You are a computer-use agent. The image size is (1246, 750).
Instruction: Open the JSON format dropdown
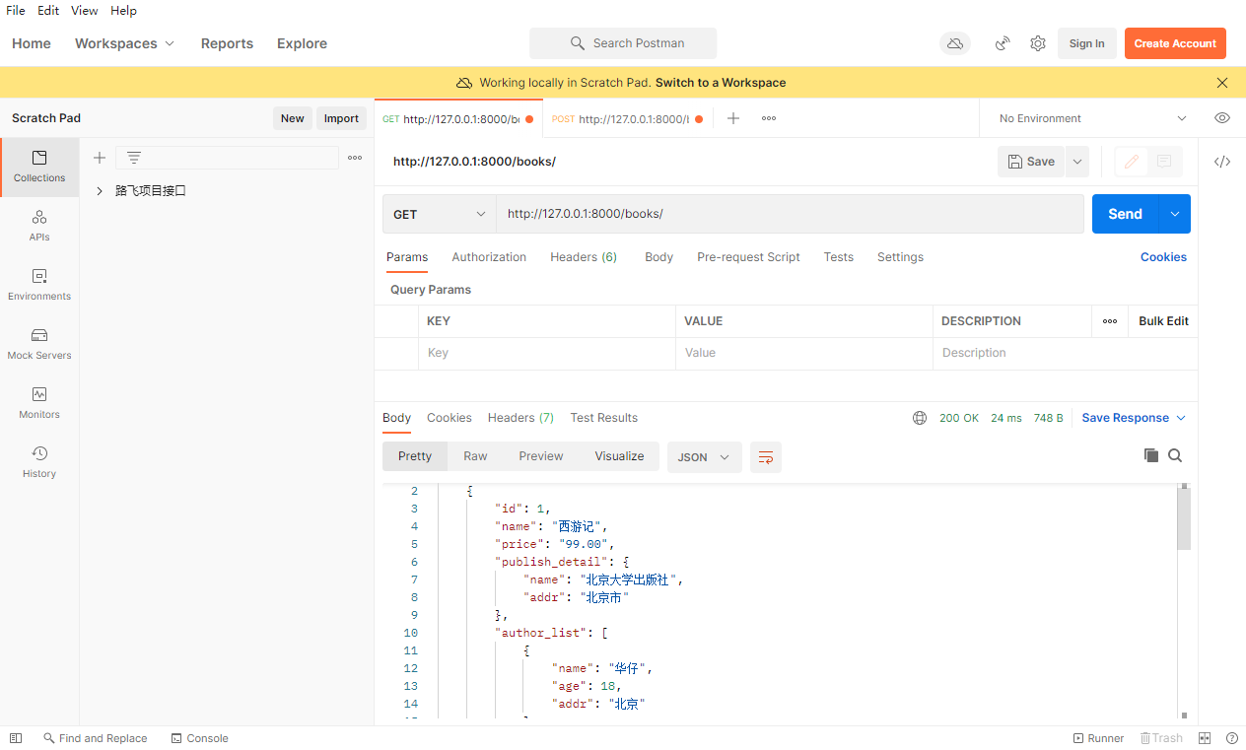point(704,457)
